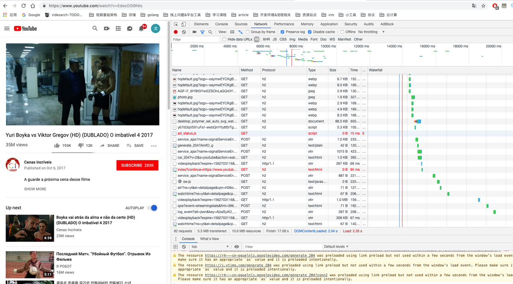Open the Security tab
The height and width of the screenshot is (284, 513).
pyautogui.click(x=351, y=24)
